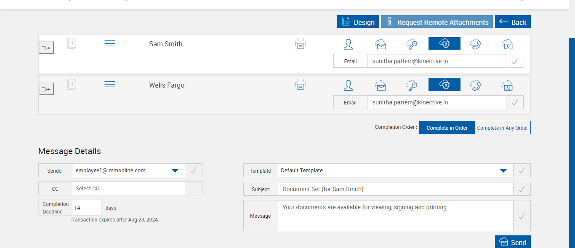Go Back using the Back button
Image resolution: width=575 pixels, height=248 pixels.
click(513, 22)
